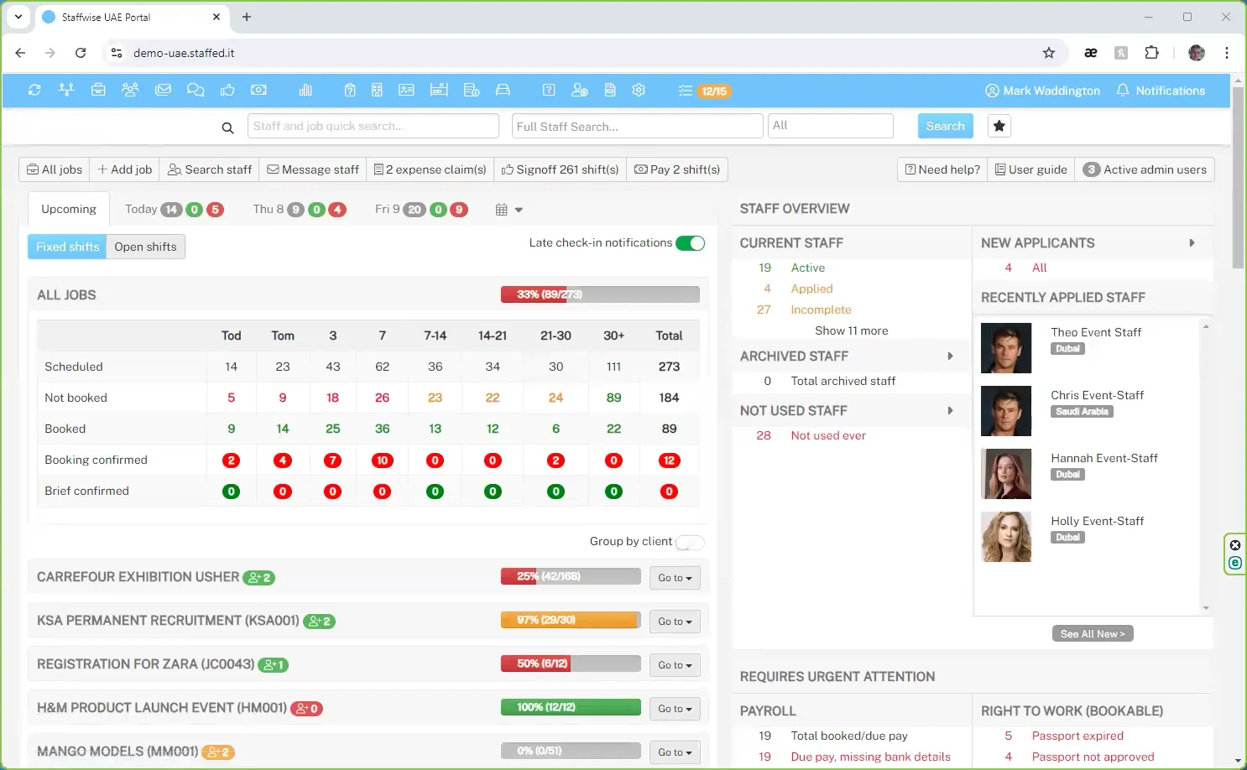Expand the Not Used Staff arrow
This screenshot has width=1247, height=770.
[950, 411]
